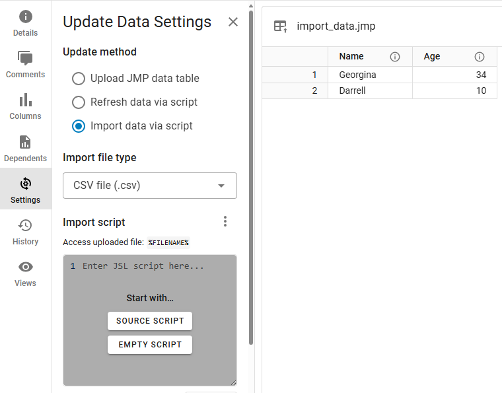
Task: Select Upload JMP data table option
Action: click(x=79, y=79)
